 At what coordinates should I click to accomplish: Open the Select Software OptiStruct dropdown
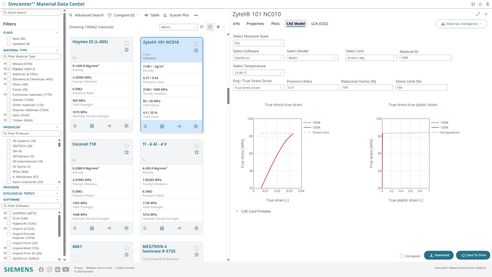coord(258,58)
